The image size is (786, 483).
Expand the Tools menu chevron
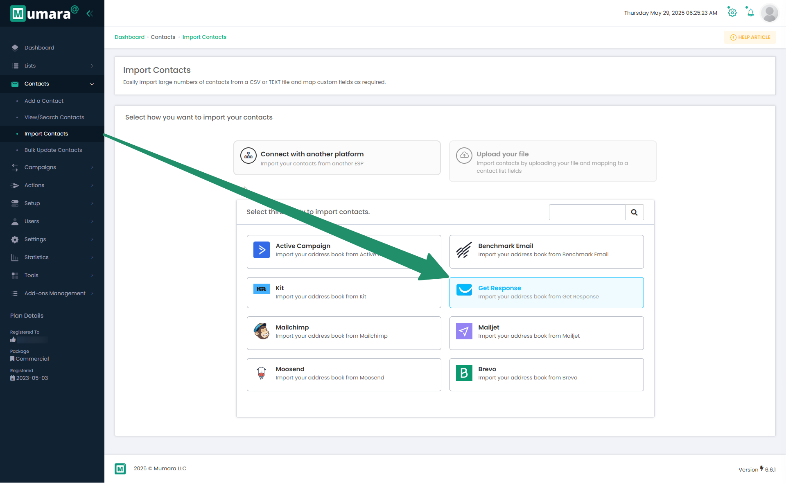(x=92, y=275)
